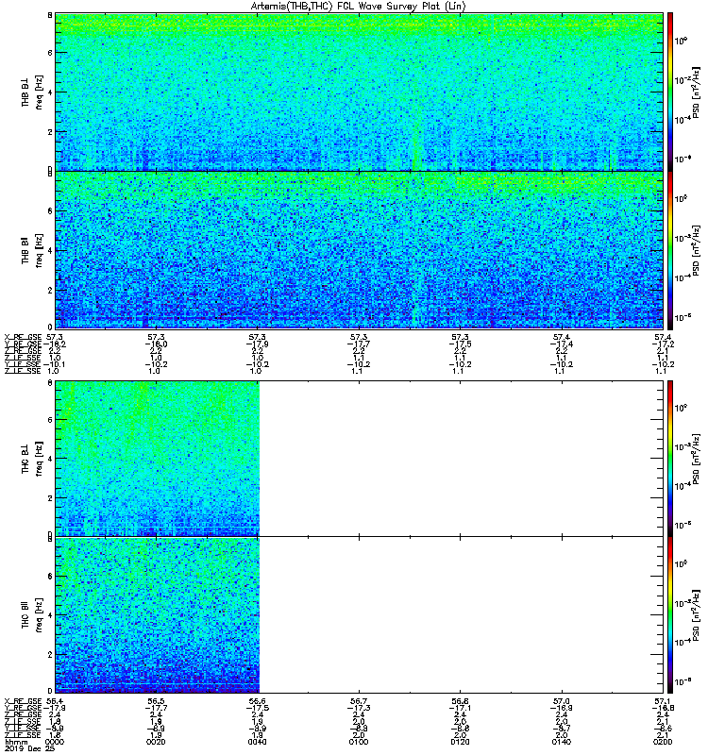Click the THC Y_RE_GSE value '-16.8'
Viewport: 708px width, 755px height.
664,708
